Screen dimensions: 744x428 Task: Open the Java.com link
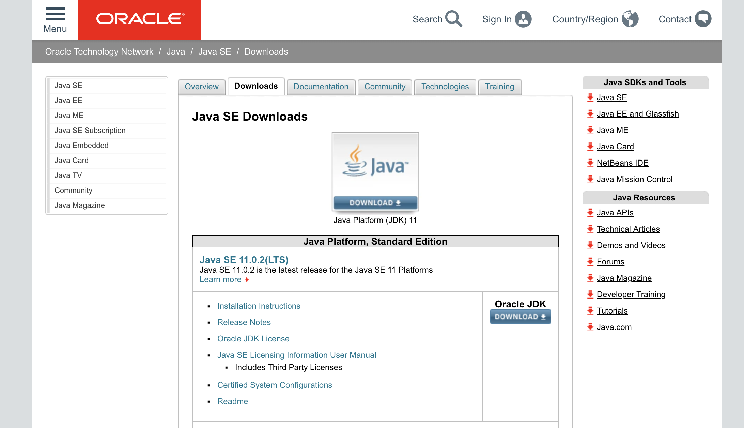point(614,327)
